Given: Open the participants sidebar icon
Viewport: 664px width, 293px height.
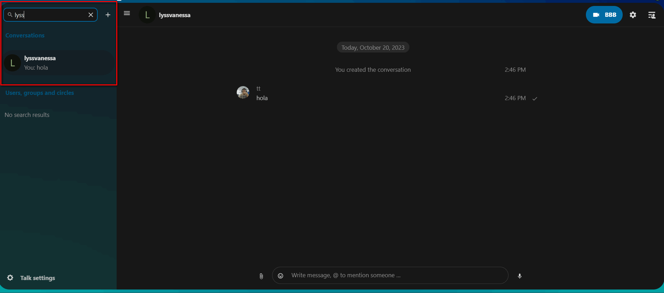Looking at the screenshot, I should click(652, 15).
